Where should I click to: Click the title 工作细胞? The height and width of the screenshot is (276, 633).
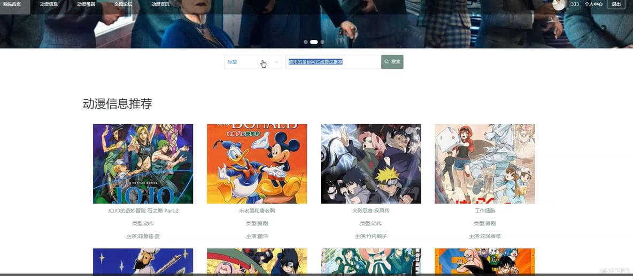click(484, 211)
